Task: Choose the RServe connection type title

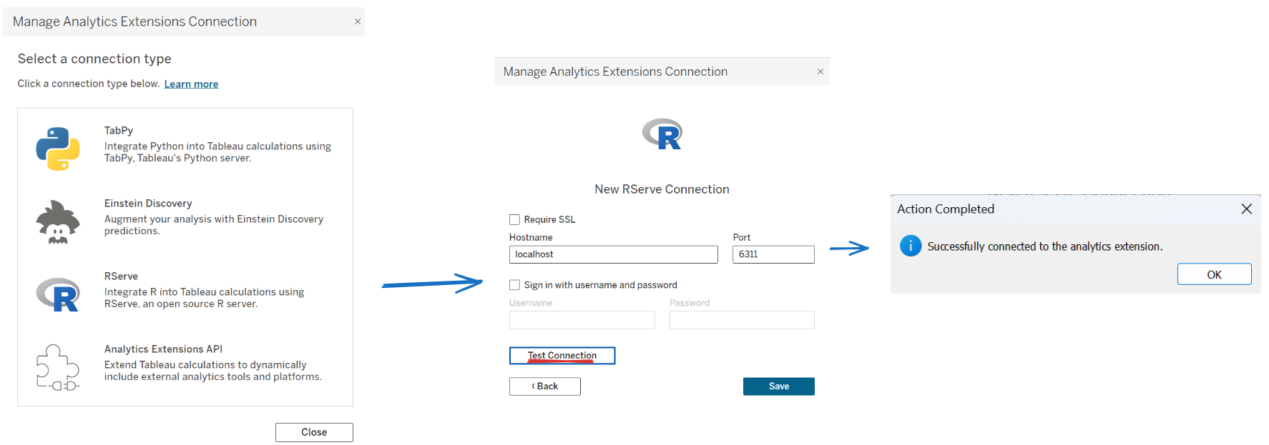Action: (121, 276)
